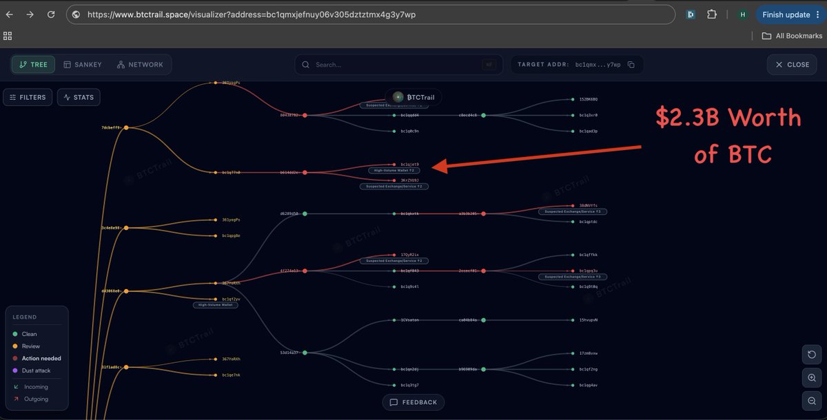This screenshot has height=420, width=827.
Task: Zoom out with the magnifier minus icon
Action: pyautogui.click(x=812, y=401)
